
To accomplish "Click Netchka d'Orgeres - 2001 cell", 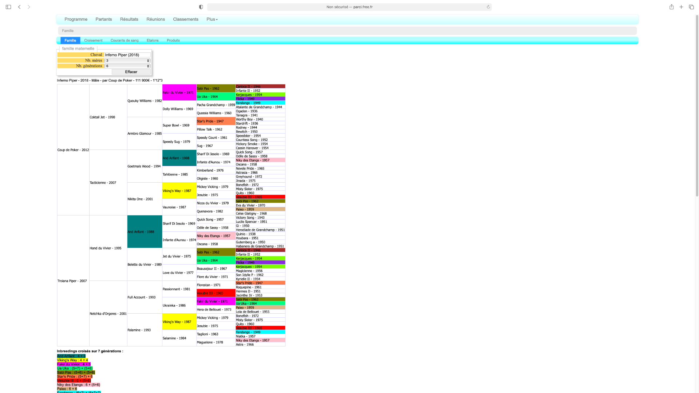I will [108, 314].
